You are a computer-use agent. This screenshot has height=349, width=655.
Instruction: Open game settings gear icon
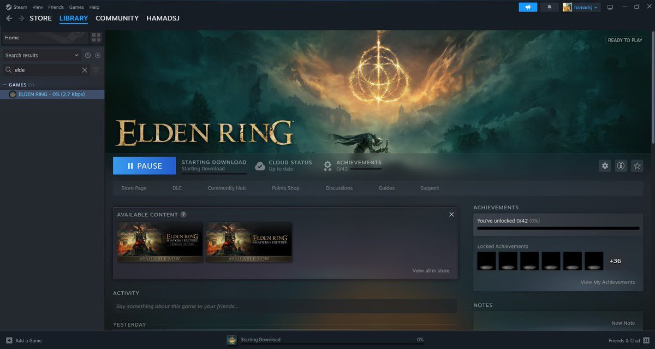[605, 165]
